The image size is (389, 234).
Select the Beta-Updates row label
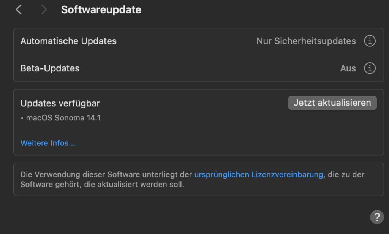[x=50, y=68]
